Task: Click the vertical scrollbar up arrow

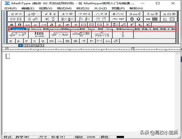Action: point(177,54)
